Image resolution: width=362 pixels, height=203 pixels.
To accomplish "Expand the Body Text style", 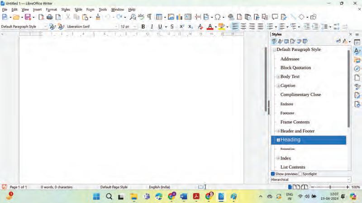I will coord(278,77).
